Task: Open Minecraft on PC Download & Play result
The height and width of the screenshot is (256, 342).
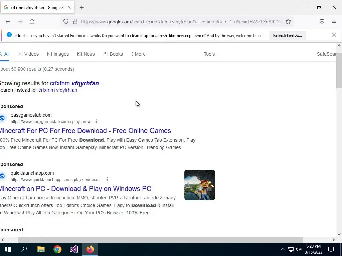Action: (75, 189)
